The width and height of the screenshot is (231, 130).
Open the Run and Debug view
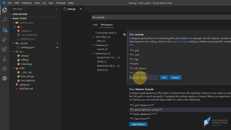[x=4, y=39]
